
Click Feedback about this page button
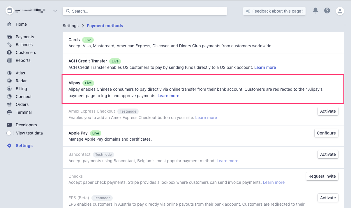(274, 11)
